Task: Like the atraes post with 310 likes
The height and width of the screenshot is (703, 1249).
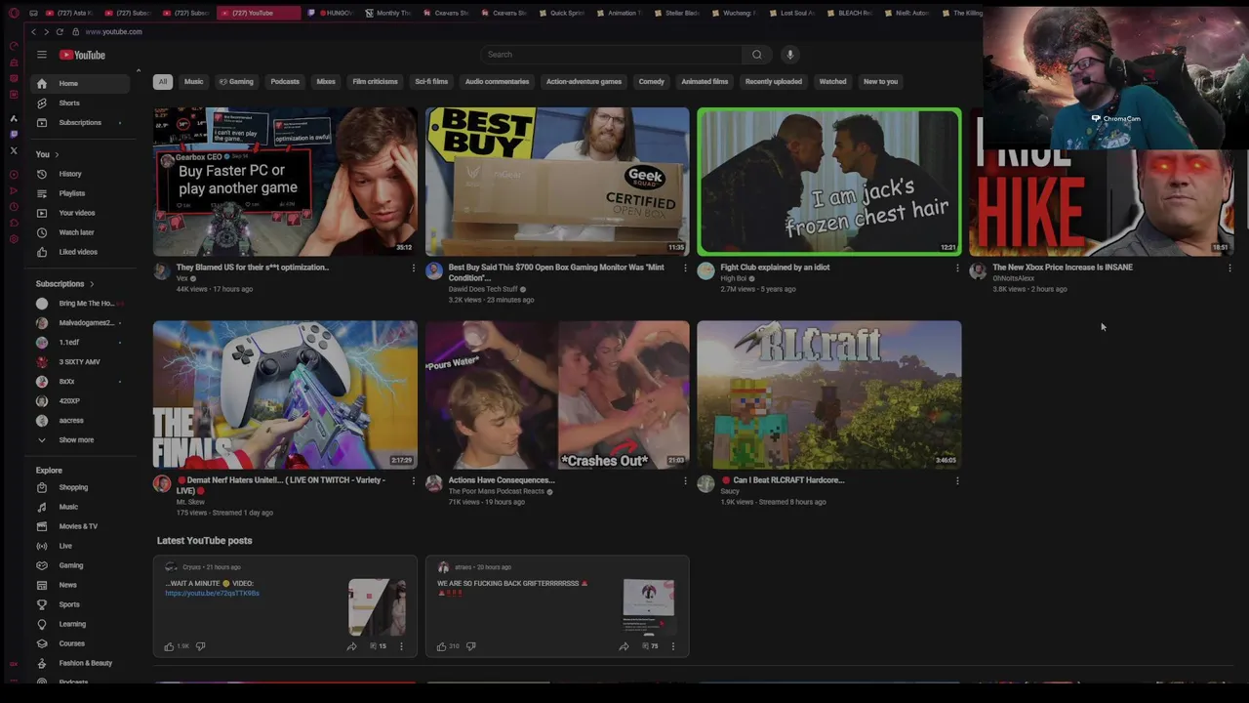Action: 441,646
